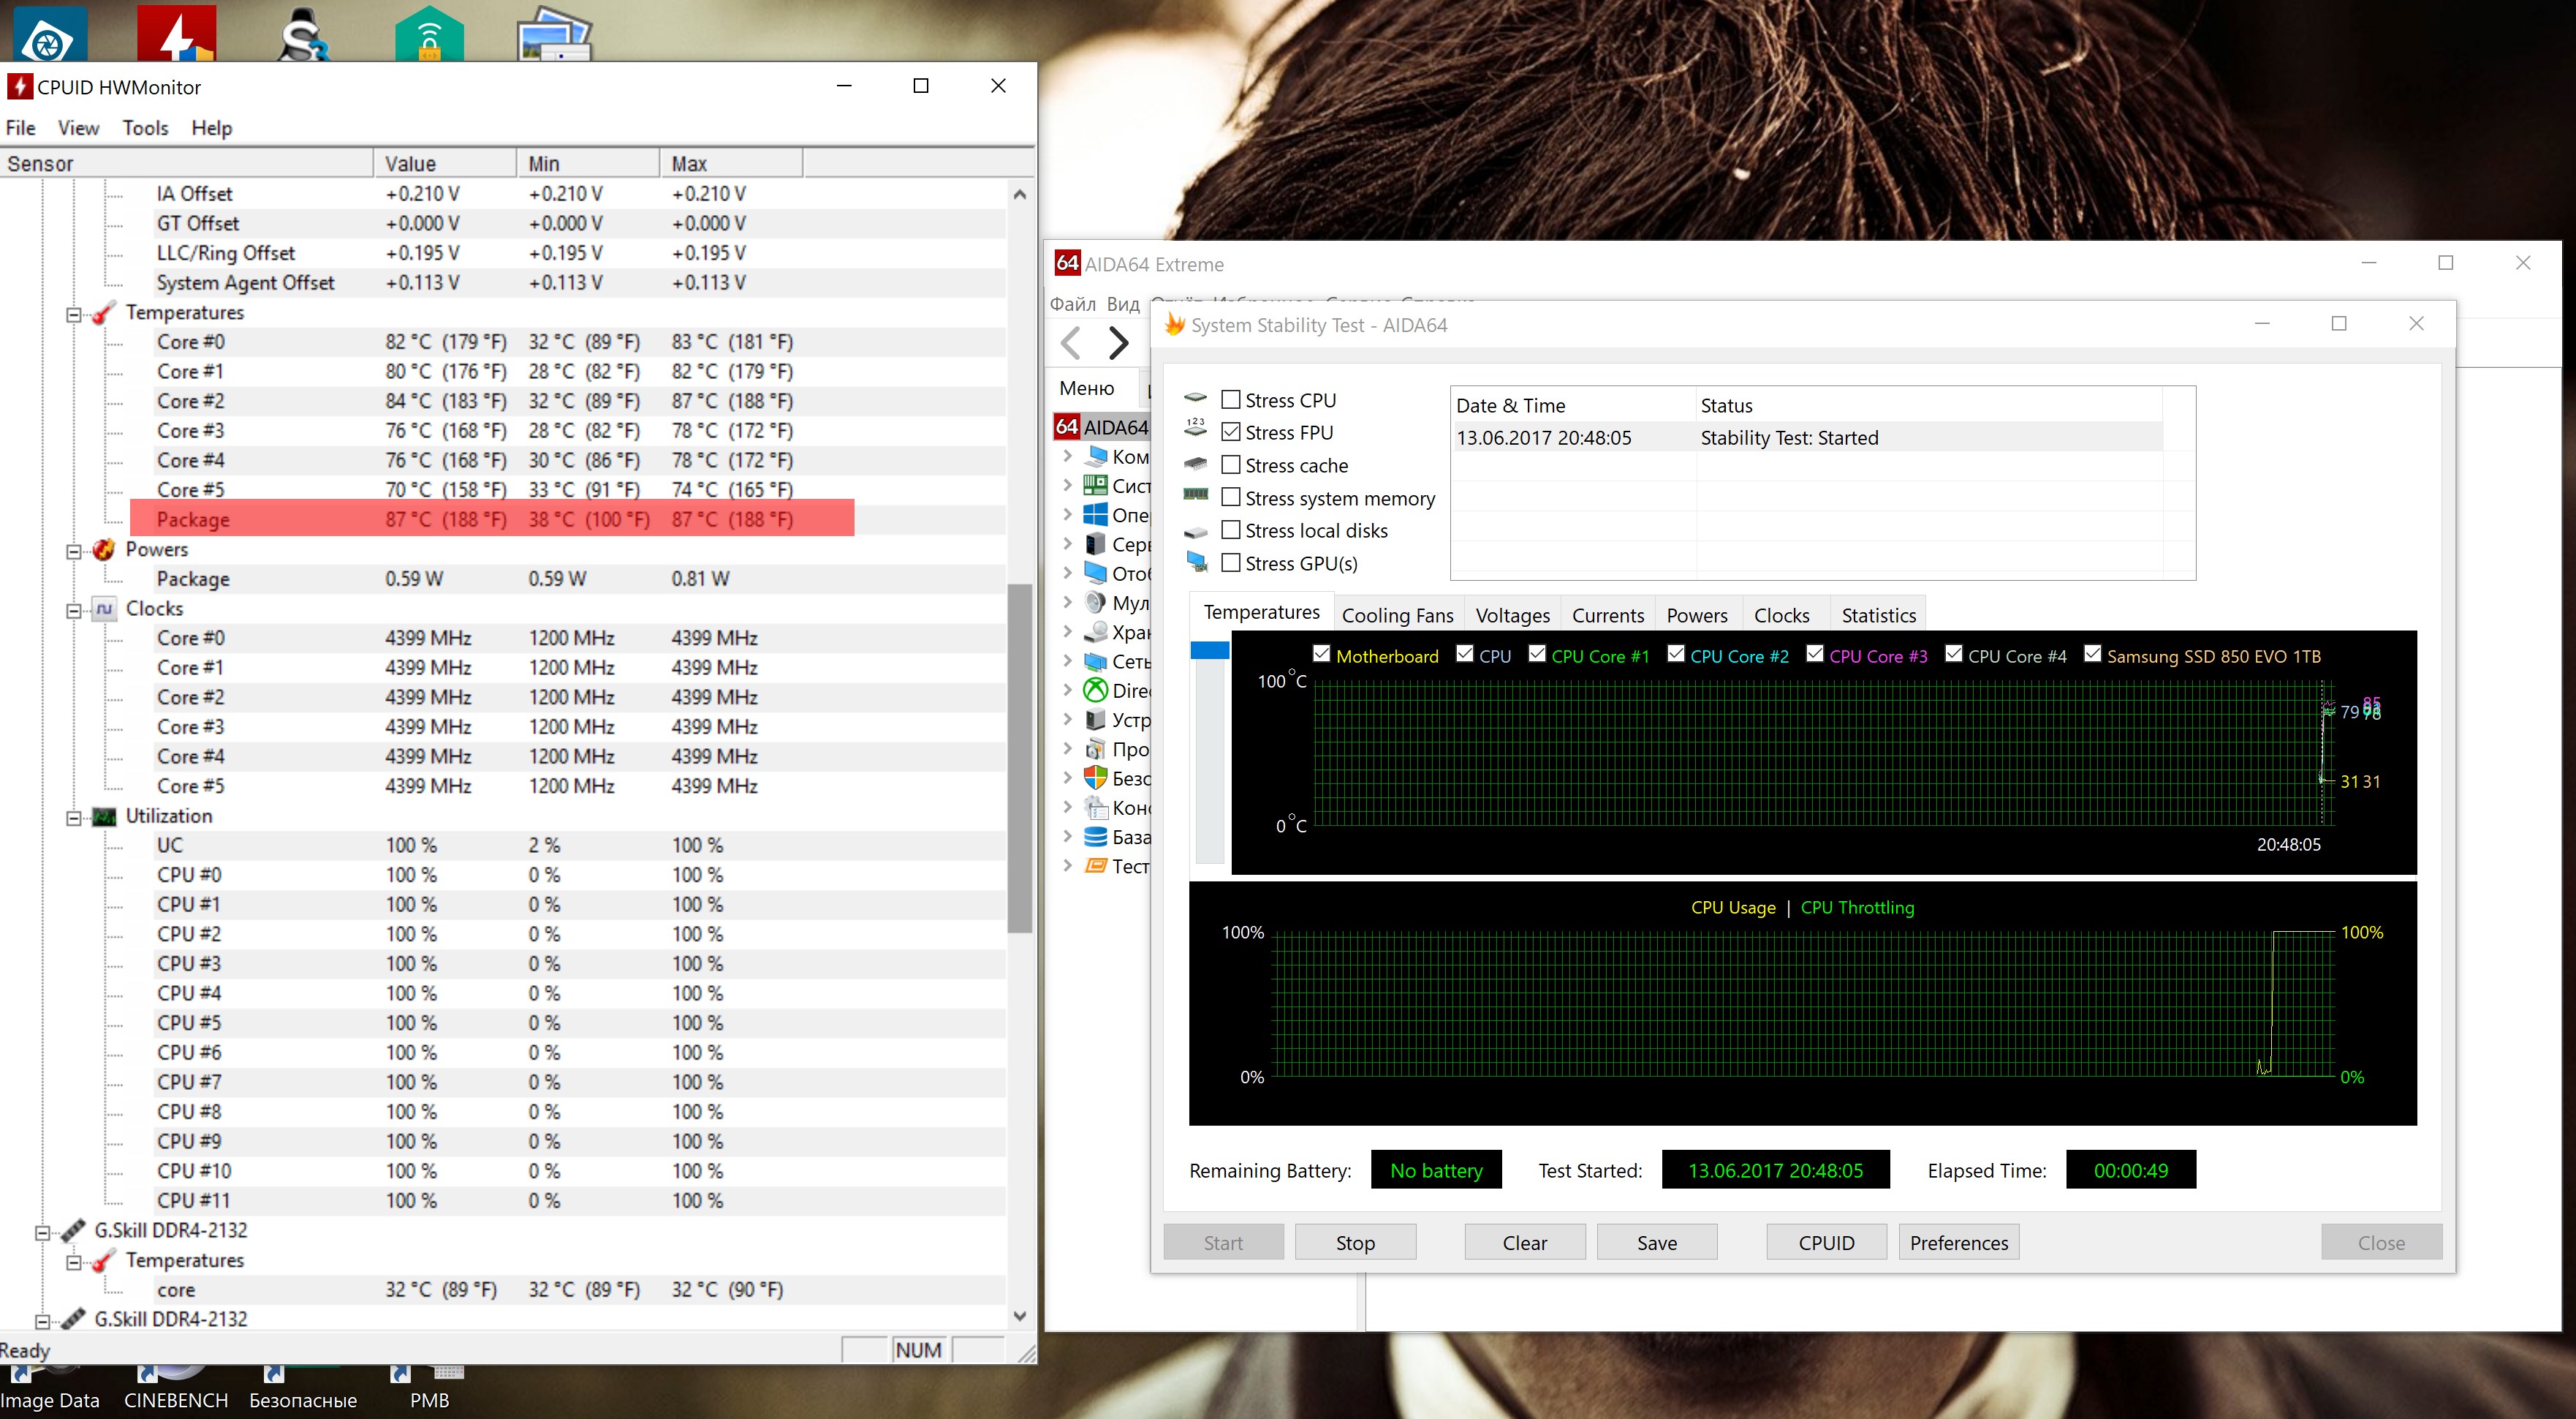Expand the first G.Skill DDR4-2132 node
This screenshot has height=1419, width=2576.
(x=42, y=1232)
